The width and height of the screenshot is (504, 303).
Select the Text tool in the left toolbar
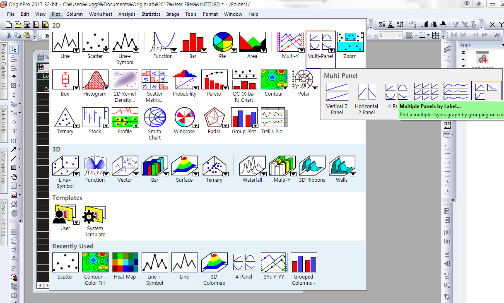14,131
